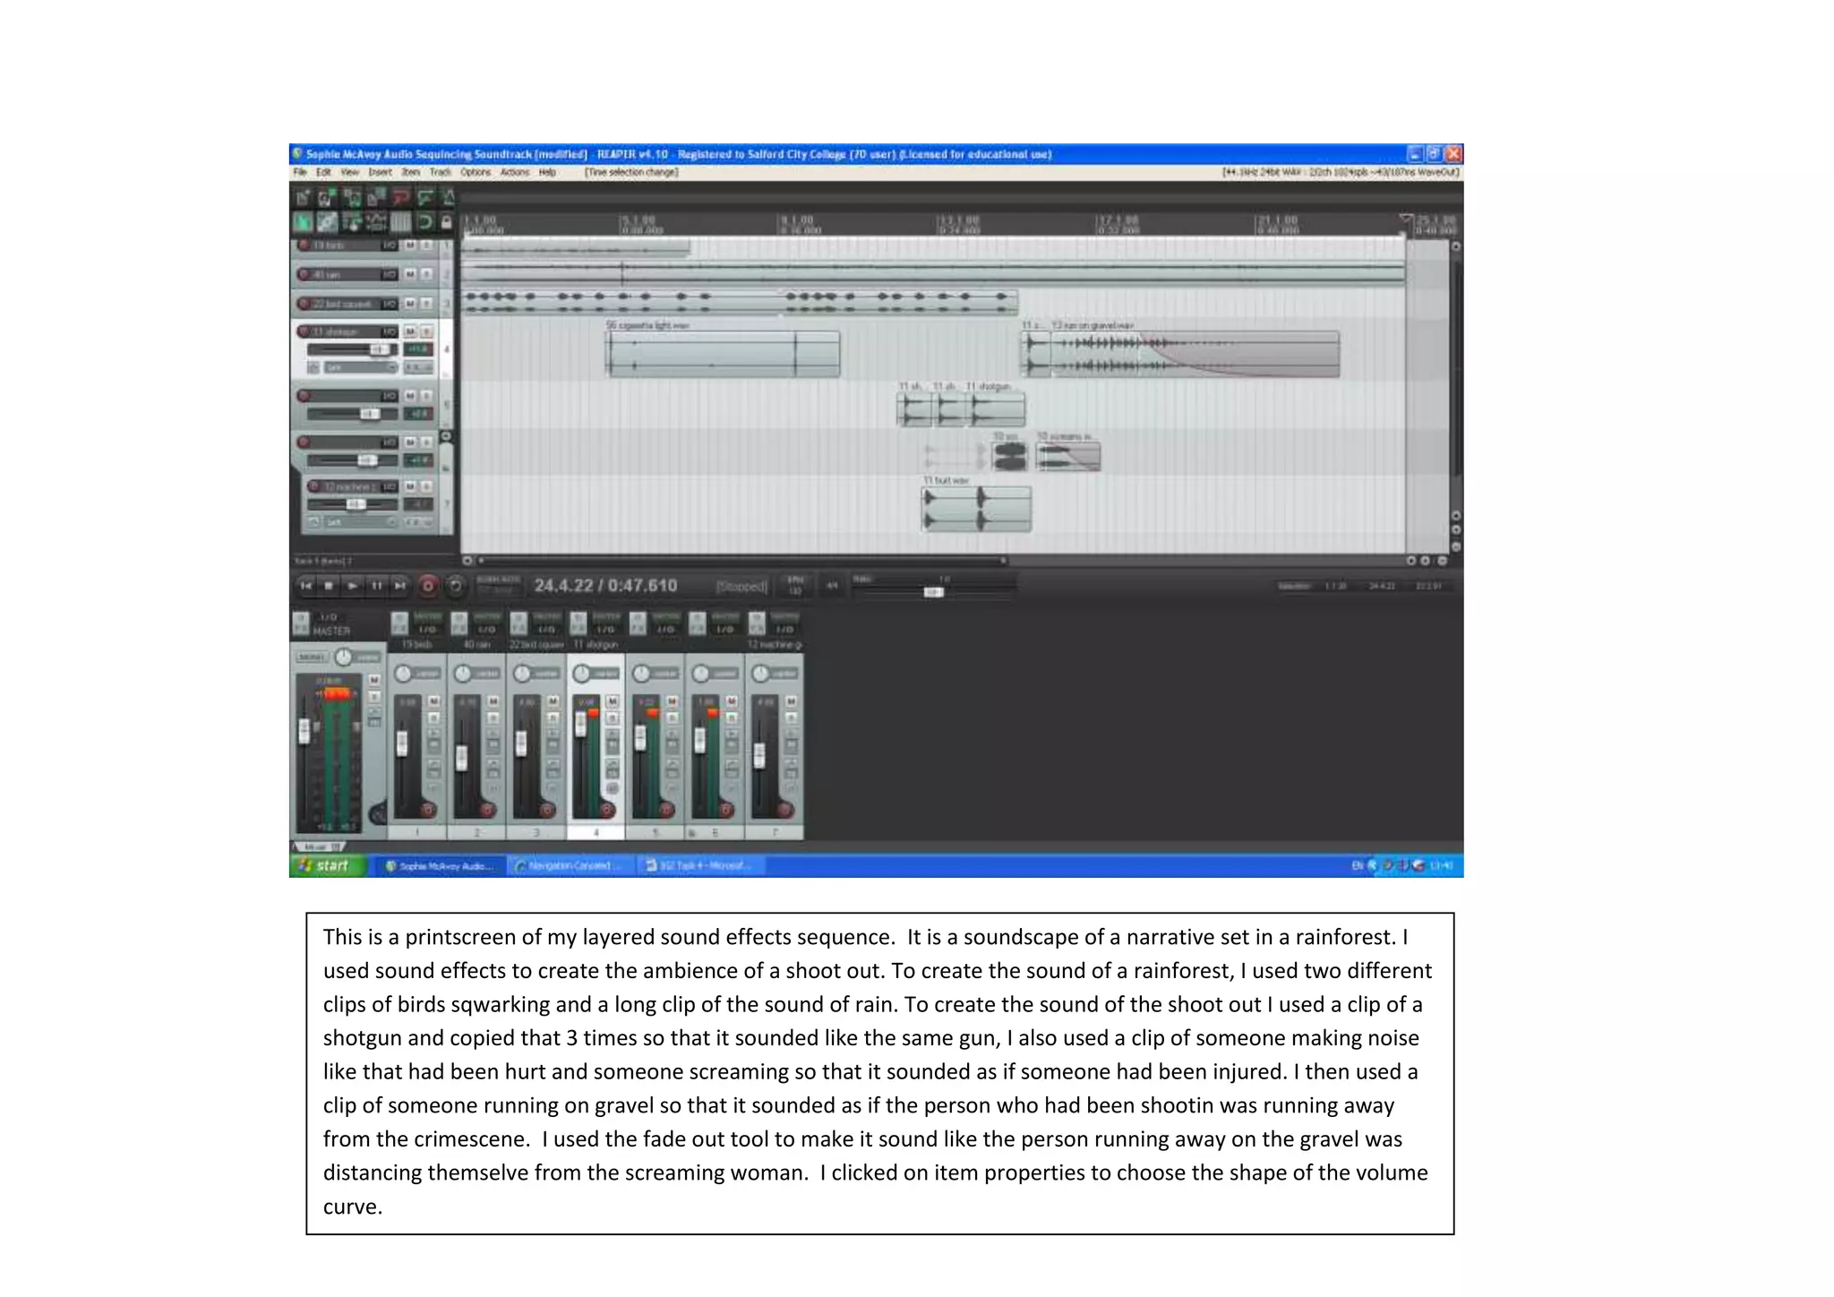The image size is (1834, 1297).
Task: Open input dropdown on machine gun track
Action: (358, 521)
